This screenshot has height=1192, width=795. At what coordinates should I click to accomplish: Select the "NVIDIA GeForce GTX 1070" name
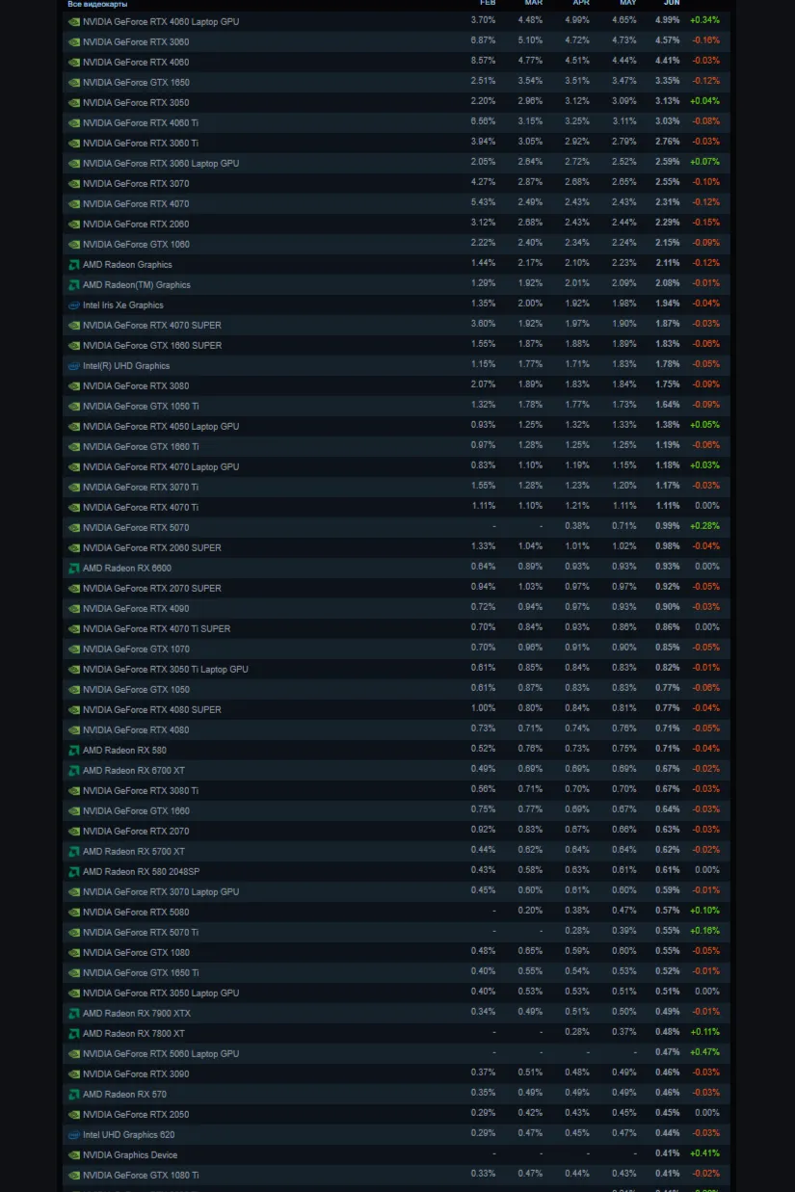pyautogui.click(x=136, y=649)
